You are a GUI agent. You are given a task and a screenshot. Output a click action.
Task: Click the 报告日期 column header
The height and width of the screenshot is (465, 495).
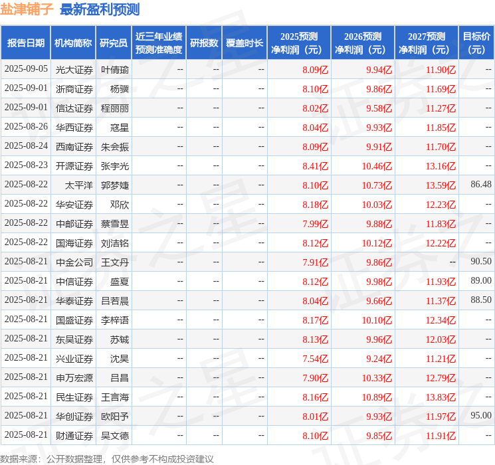(x=25, y=43)
